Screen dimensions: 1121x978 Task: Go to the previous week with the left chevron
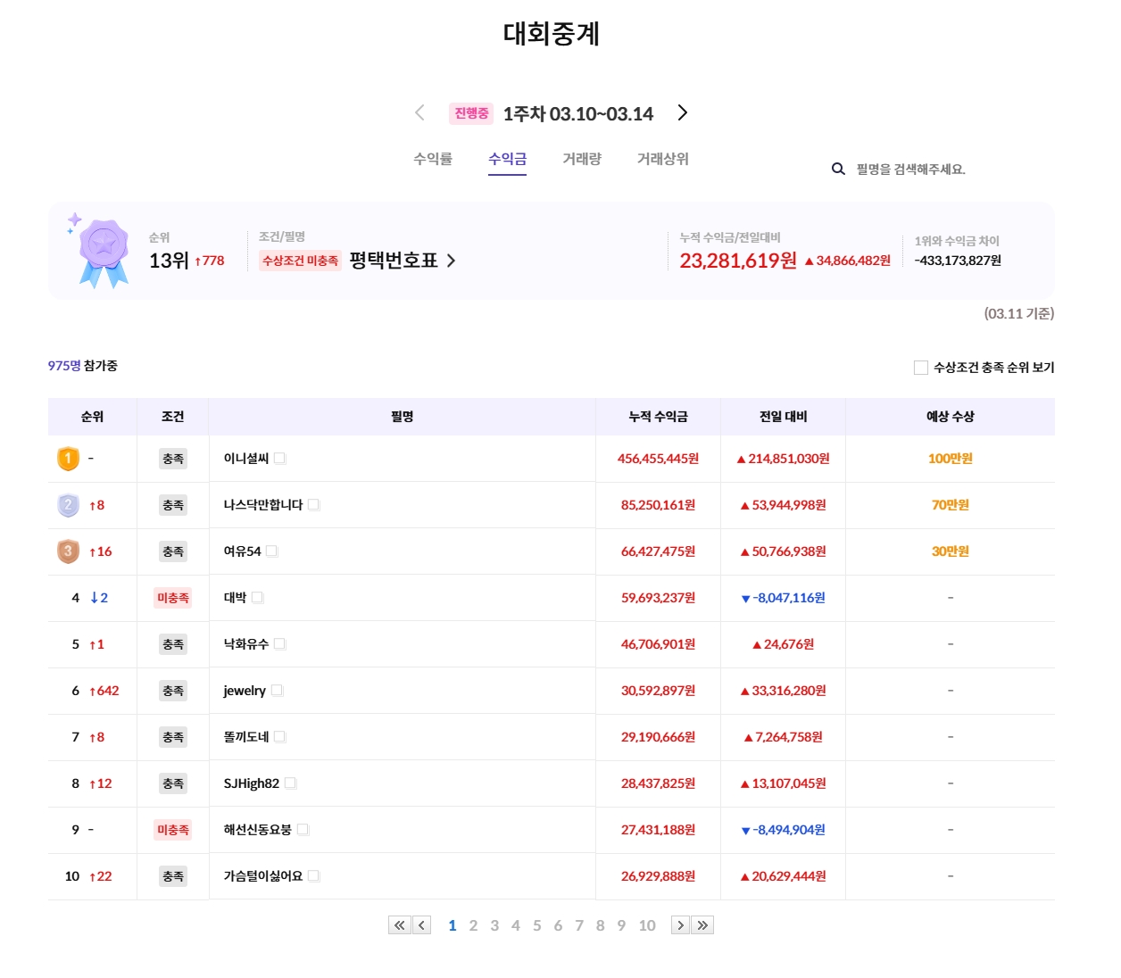[419, 112]
